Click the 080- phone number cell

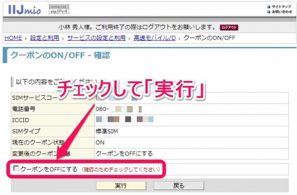pos(191,109)
